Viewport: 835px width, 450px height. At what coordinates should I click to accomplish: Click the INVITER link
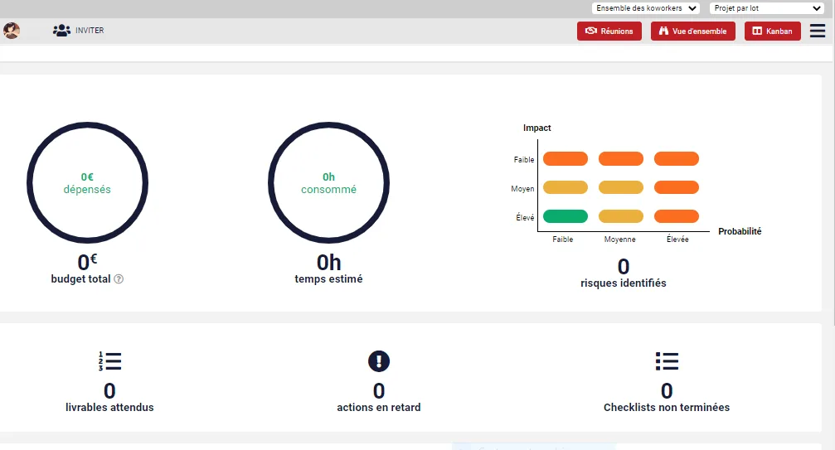pyautogui.click(x=90, y=31)
